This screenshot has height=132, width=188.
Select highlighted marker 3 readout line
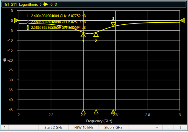53,28
